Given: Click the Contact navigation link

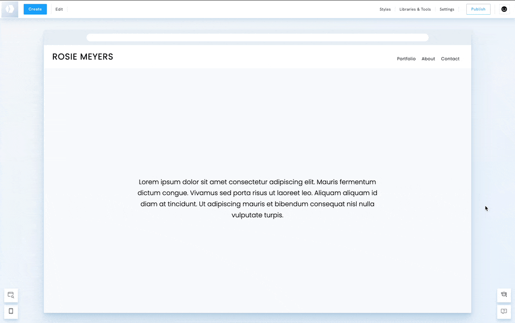Looking at the screenshot, I should tap(450, 59).
